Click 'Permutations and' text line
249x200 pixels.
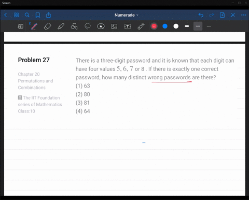[x=35, y=81]
